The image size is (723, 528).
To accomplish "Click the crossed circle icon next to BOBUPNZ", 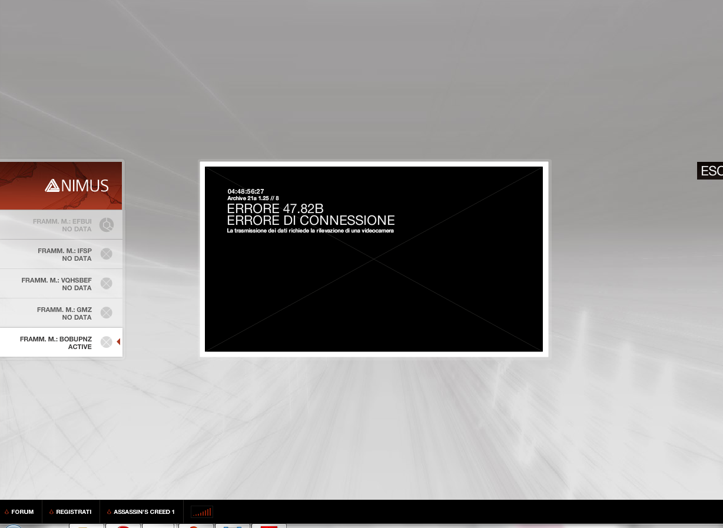I will click(106, 342).
